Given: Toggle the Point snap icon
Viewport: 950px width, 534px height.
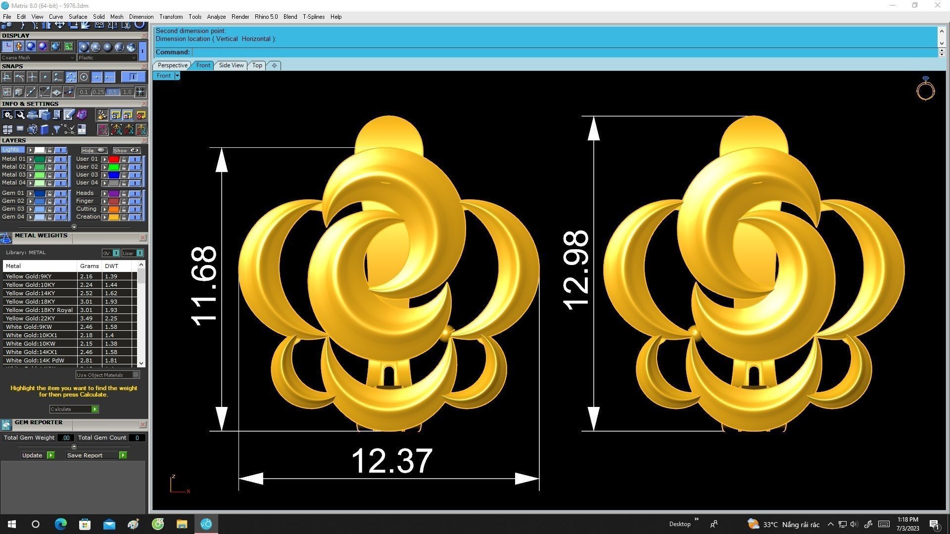Looking at the screenshot, I should [45, 77].
